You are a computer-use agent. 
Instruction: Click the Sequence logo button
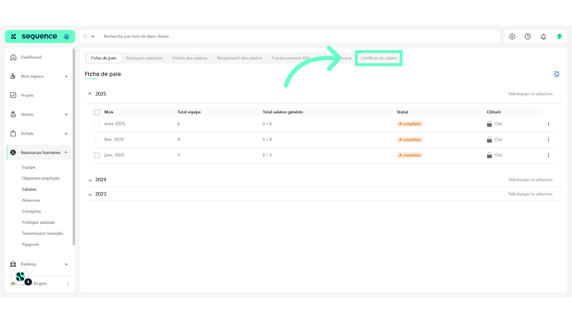(x=40, y=37)
